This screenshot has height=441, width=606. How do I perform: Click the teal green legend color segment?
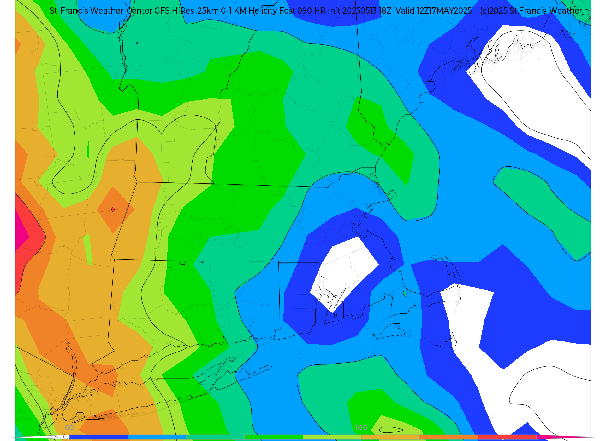[x=215, y=437]
